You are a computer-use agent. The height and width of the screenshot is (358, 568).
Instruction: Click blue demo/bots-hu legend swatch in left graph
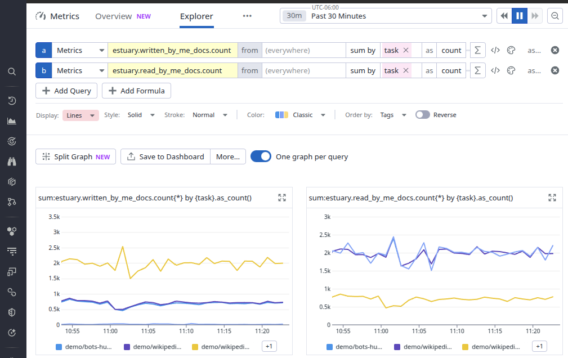tap(59, 347)
